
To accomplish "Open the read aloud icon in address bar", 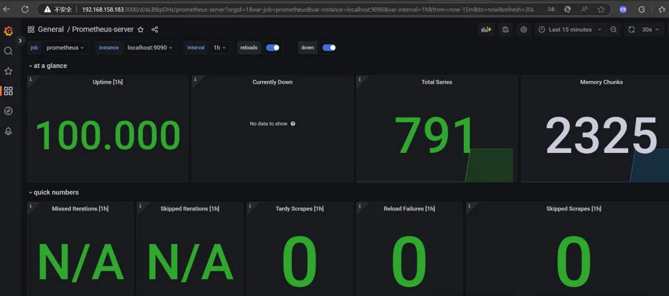I will pyautogui.click(x=585, y=9).
